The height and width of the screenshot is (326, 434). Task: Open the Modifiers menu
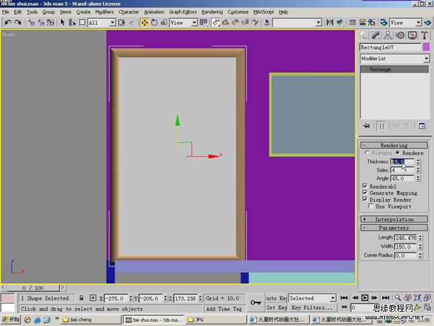[104, 12]
